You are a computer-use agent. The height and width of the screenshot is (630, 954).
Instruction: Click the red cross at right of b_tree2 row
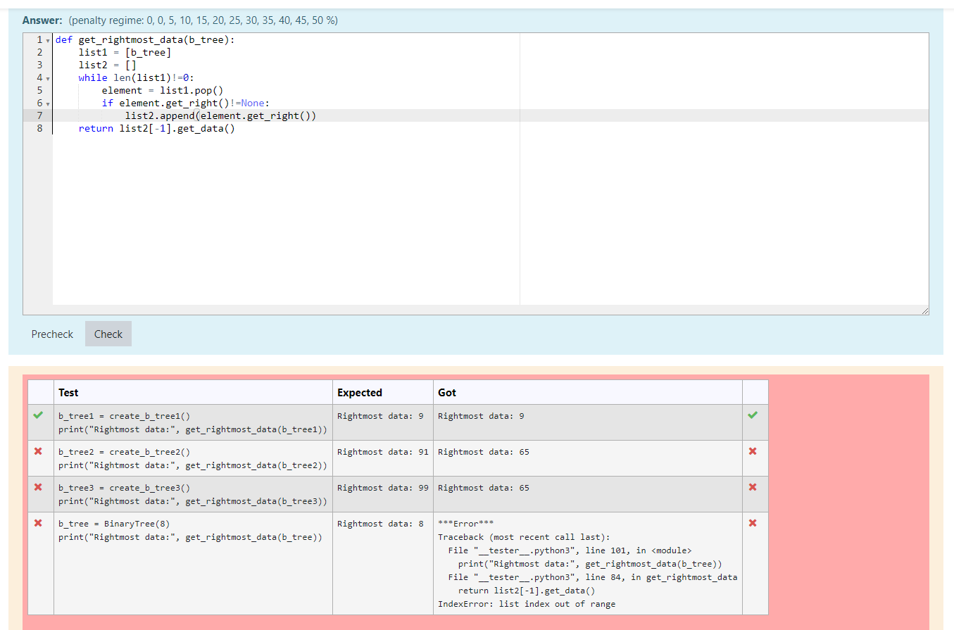[753, 451]
